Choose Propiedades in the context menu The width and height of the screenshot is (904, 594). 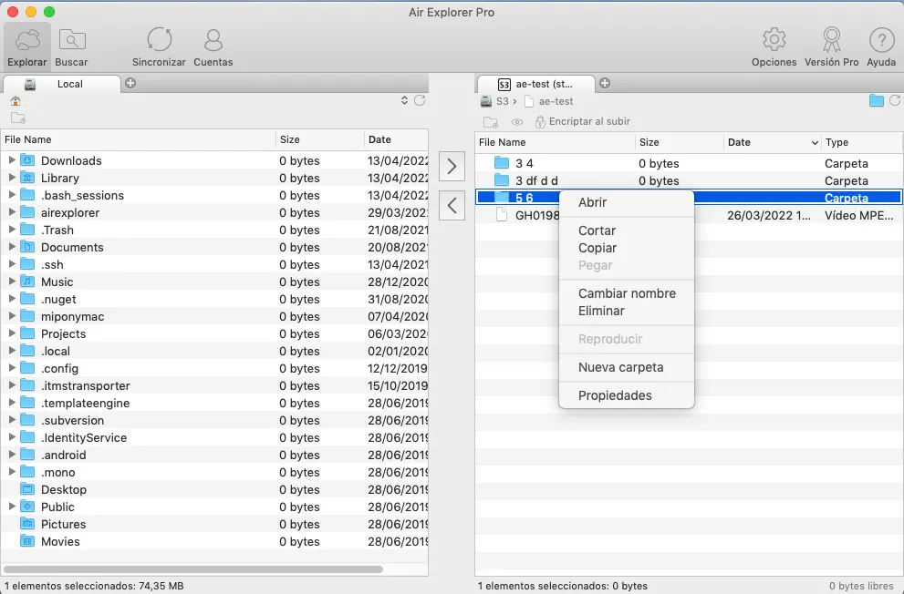[627, 395]
